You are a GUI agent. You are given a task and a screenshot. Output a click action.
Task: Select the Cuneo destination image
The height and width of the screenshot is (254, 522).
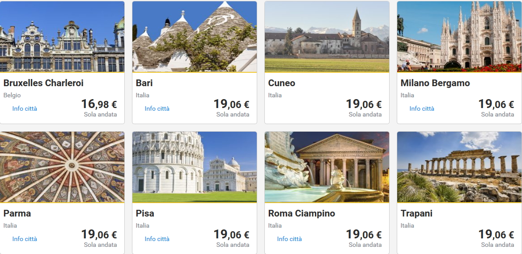[x=327, y=37]
